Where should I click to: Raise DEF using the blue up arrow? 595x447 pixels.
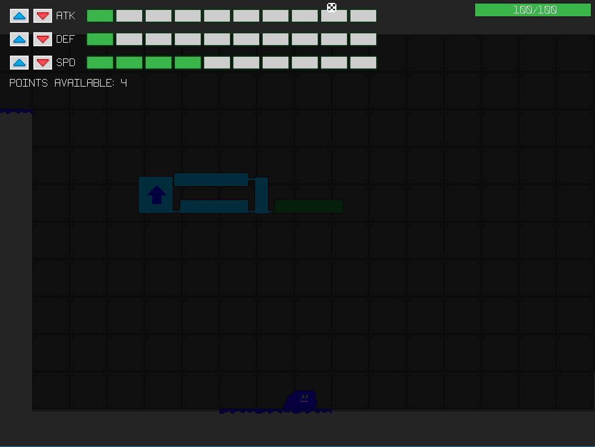pos(19,39)
